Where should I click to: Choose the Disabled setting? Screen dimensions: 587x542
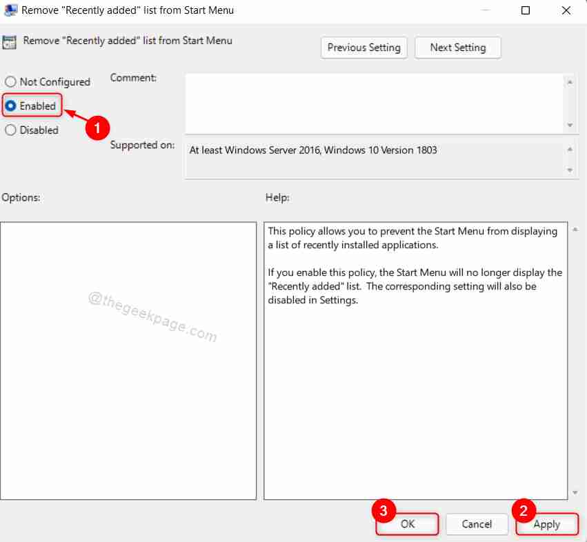(10, 130)
